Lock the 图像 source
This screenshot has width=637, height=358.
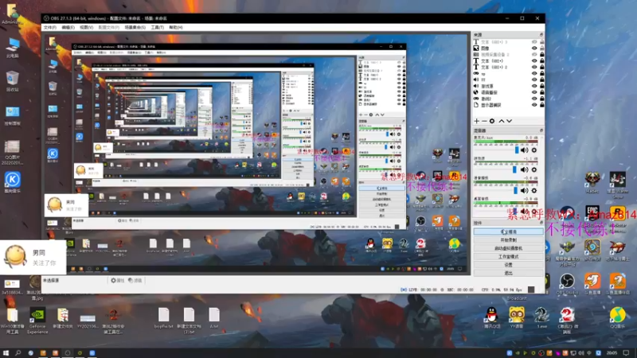click(541, 49)
